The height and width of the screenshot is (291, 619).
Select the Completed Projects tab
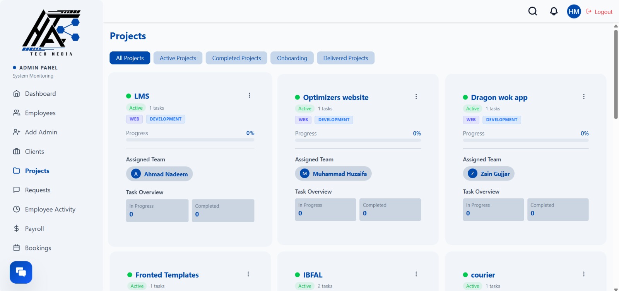click(x=236, y=58)
